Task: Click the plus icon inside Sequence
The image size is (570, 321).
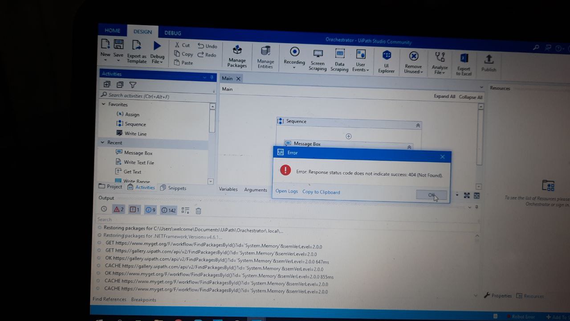Action: (349, 136)
